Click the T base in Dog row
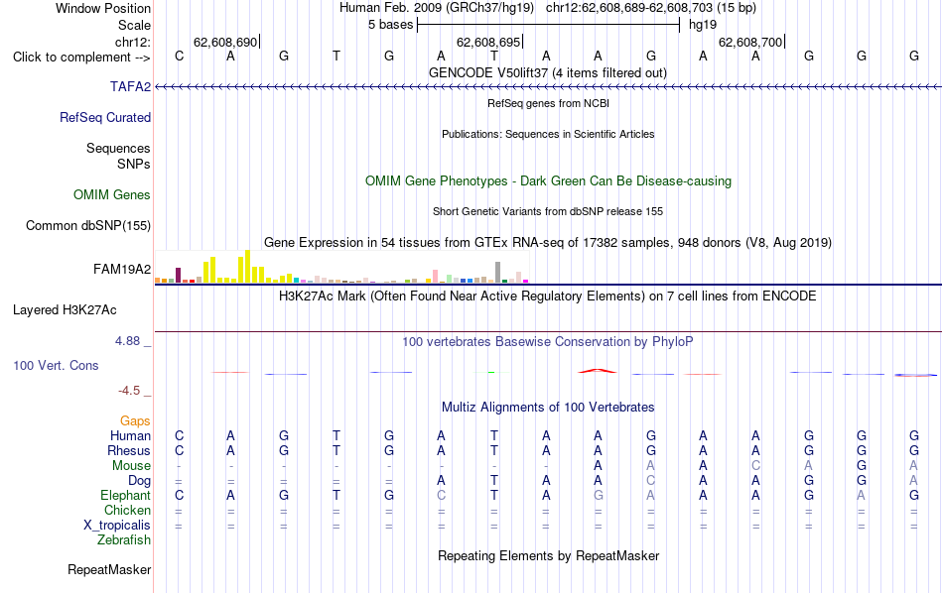The height and width of the screenshot is (593, 943). pos(493,481)
